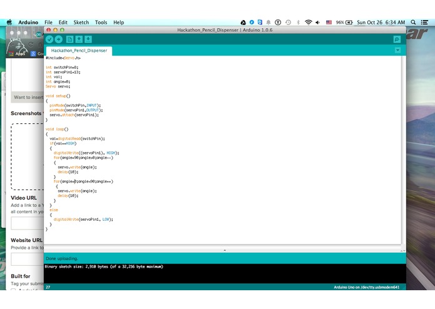Click the Apps bookmark in browser window
Viewport: 435px width, 309px height.
pos(17,54)
